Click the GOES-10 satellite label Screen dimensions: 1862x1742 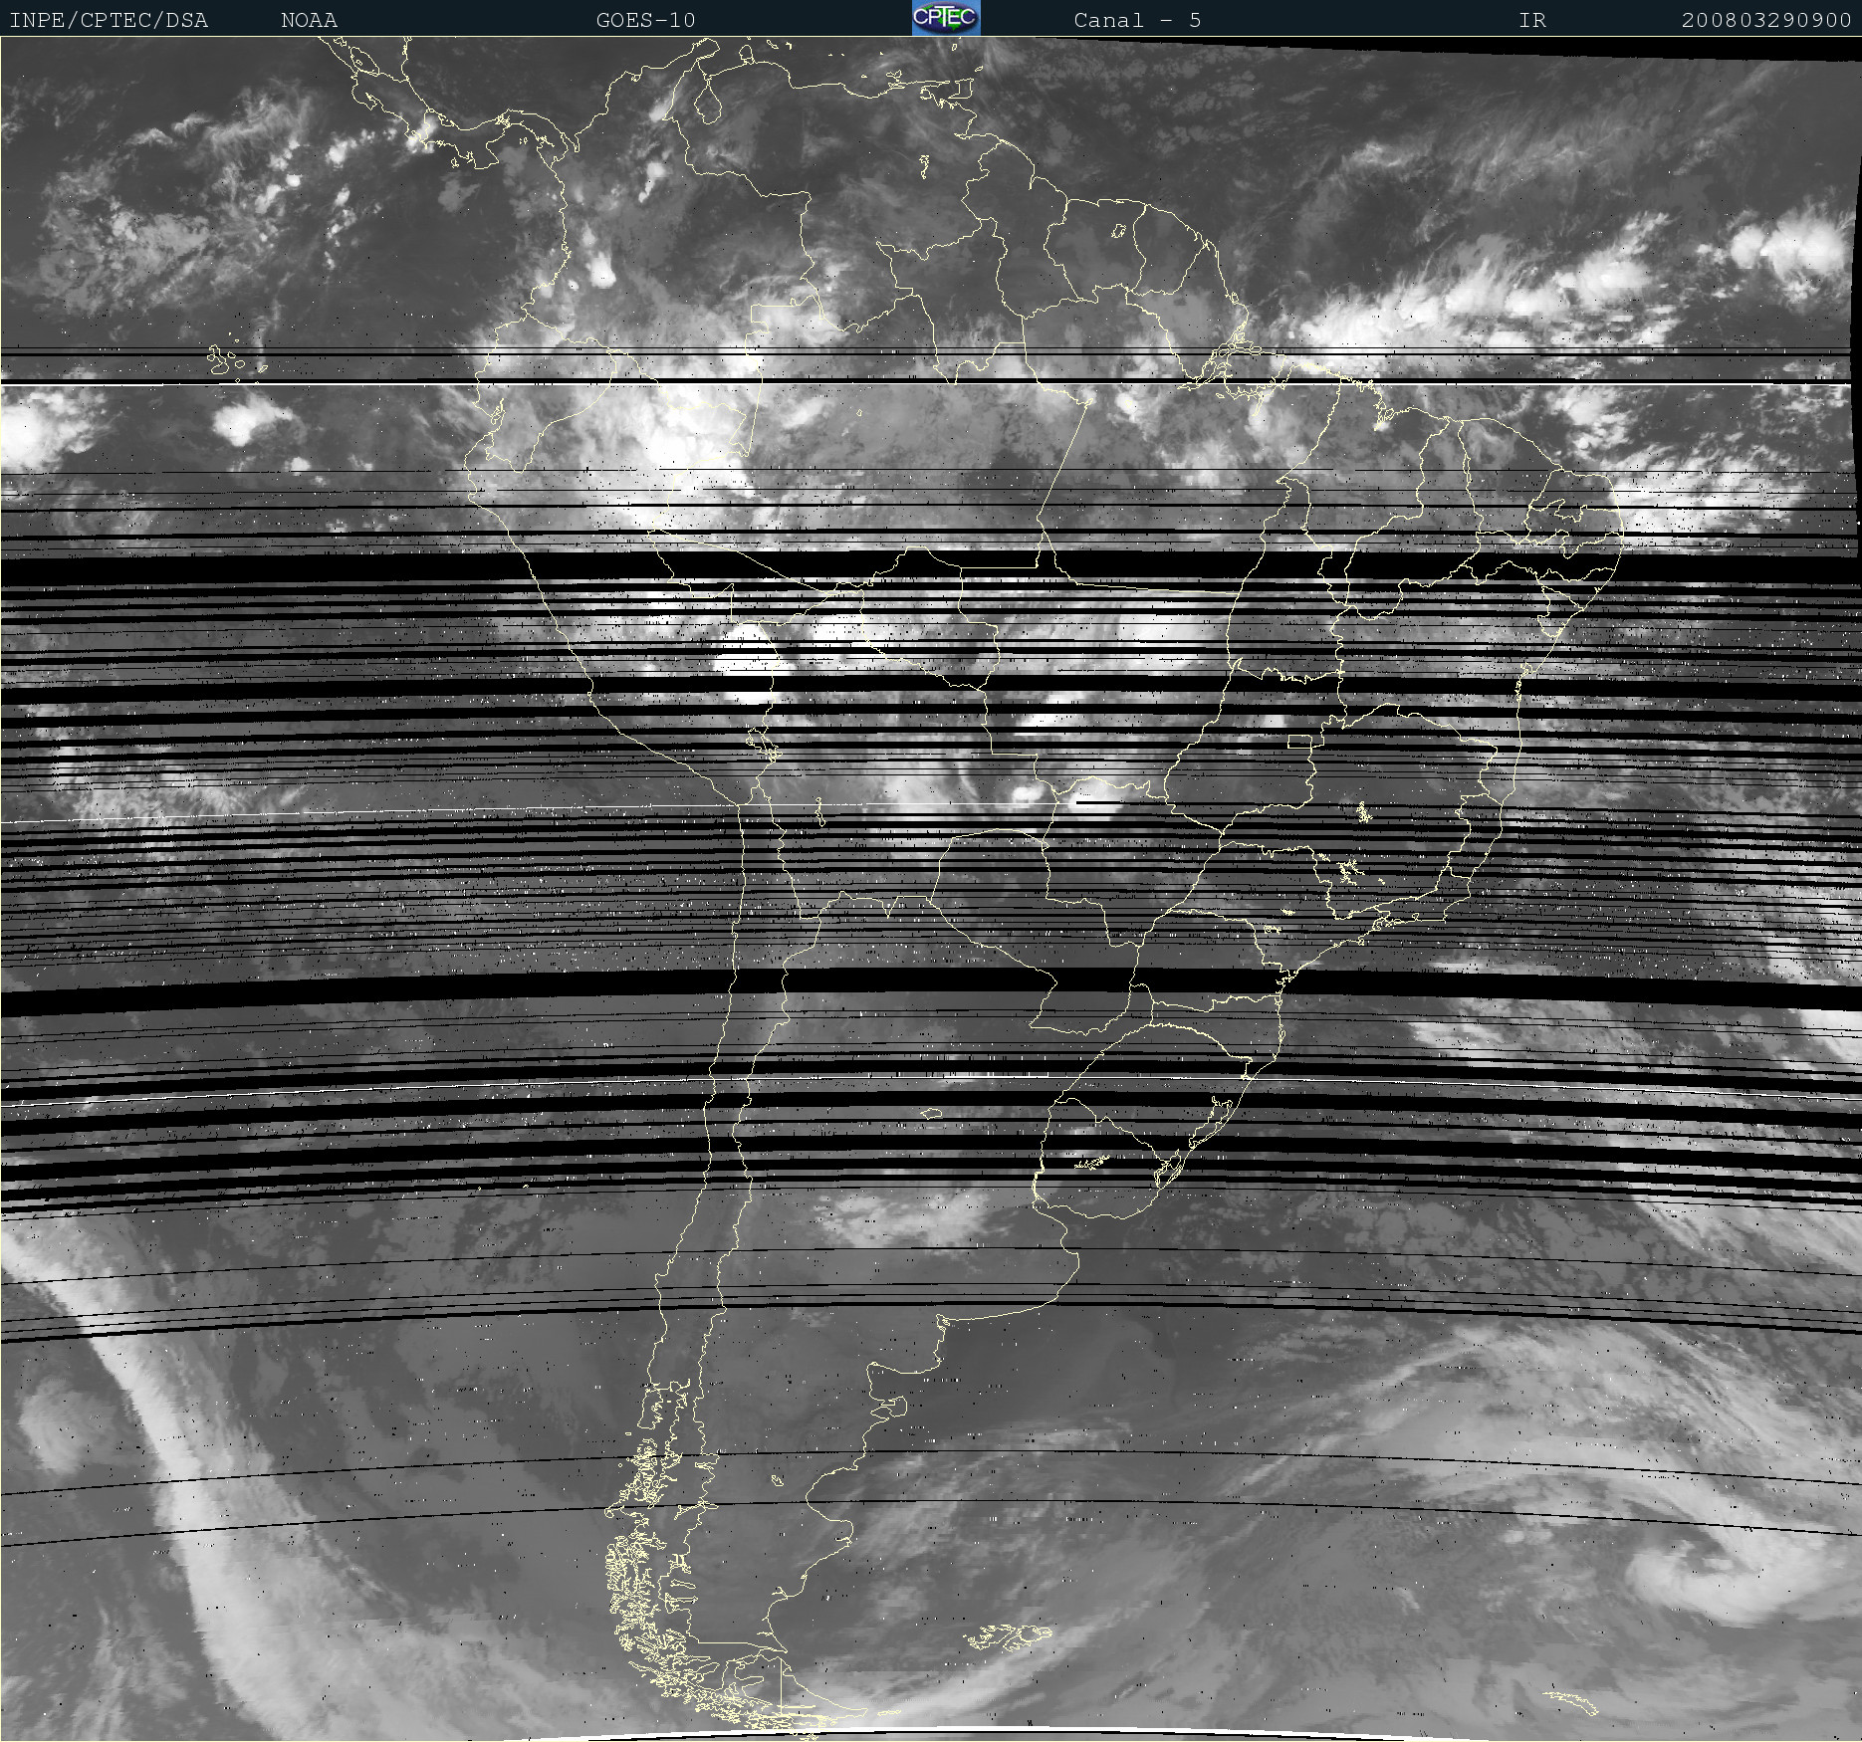point(645,20)
